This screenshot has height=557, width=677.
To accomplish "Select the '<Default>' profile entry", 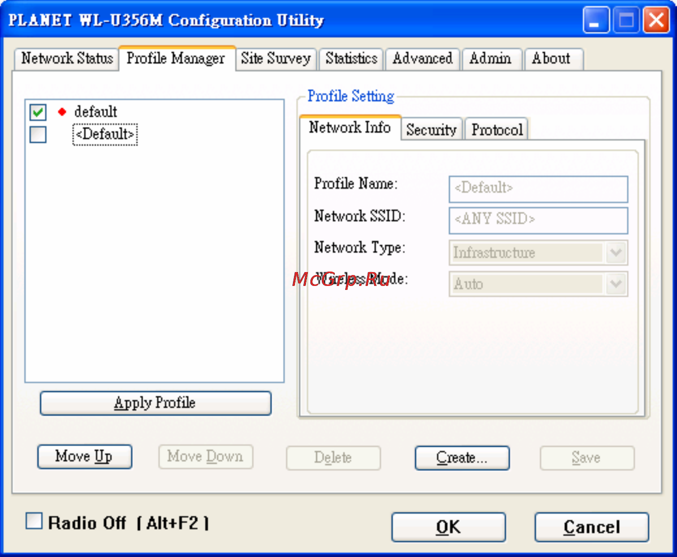I will [105, 134].
